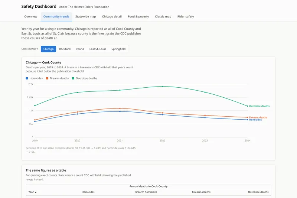
Task: Click the 'COMMUNITY' selector label
Action: point(30,49)
